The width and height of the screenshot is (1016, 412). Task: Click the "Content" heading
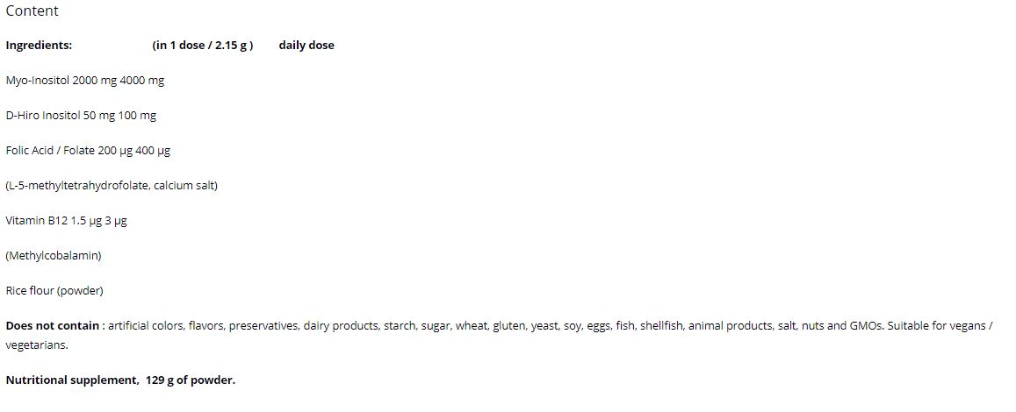(x=32, y=11)
